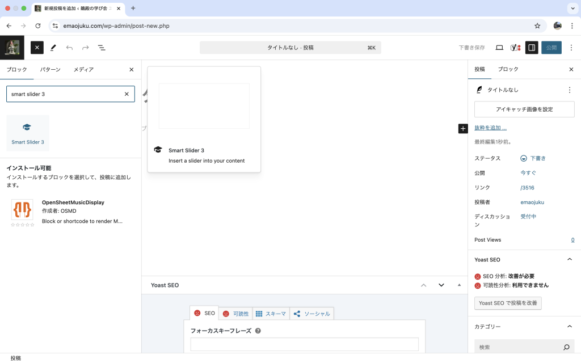Open the command palette title bar
Image resolution: width=581 pixels, height=363 pixels.
point(290,48)
